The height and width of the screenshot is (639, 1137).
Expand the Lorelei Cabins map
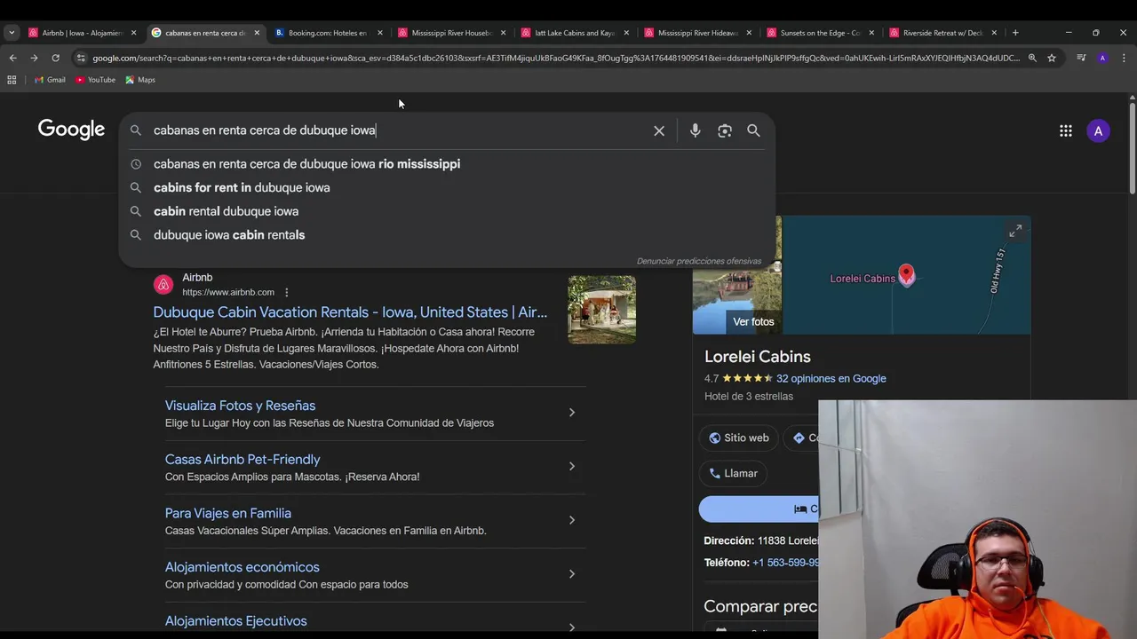point(1015,231)
